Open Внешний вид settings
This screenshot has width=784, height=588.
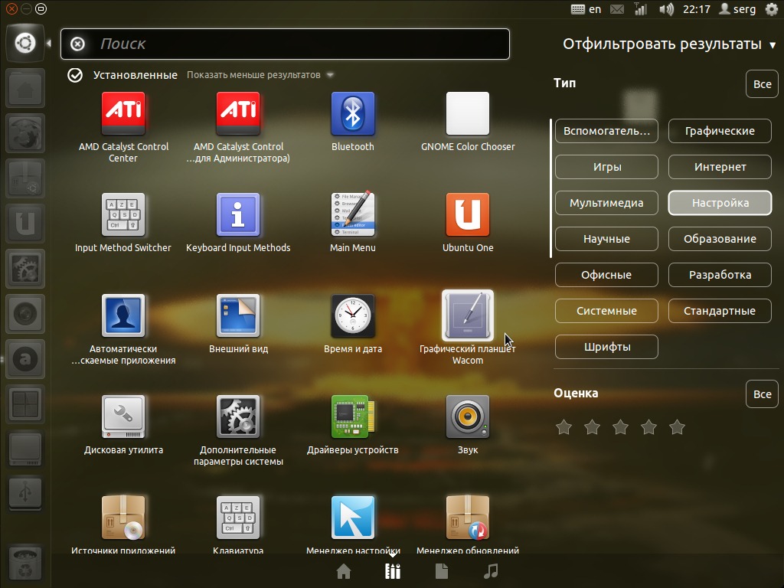pos(238,316)
